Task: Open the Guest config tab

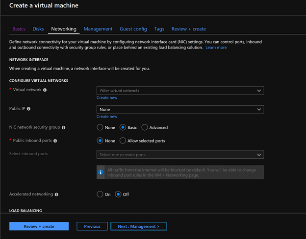Action: coord(133,29)
